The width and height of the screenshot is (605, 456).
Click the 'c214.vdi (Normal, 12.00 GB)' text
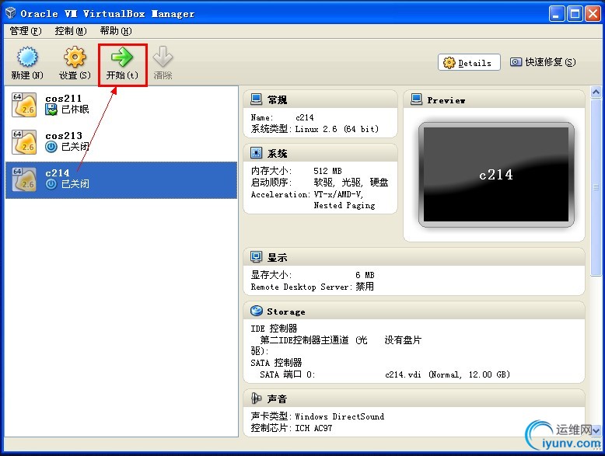(448, 374)
